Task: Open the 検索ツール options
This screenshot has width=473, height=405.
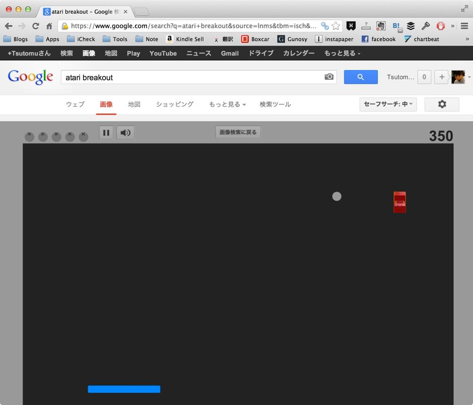Action: pos(275,105)
